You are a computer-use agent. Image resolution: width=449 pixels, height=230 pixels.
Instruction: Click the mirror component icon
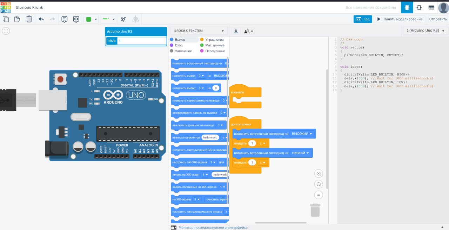pos(135,19)
